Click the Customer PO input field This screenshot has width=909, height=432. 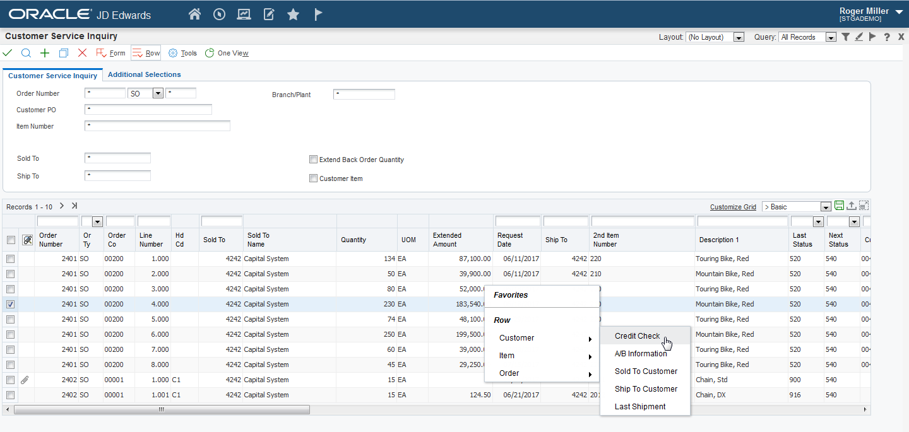148,110
